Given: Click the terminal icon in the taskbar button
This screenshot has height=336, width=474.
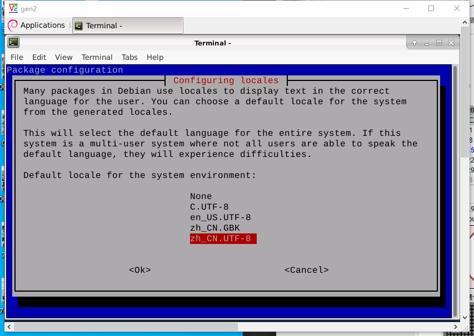Looking at the screenshot, I should pos(78,26).
